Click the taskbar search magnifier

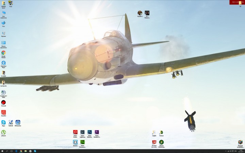[x=7, y=151]
